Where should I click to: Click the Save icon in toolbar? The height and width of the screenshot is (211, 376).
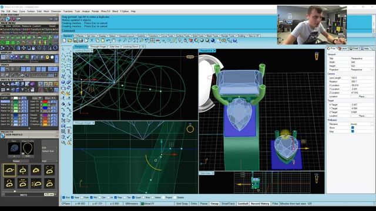click(75, 40)
